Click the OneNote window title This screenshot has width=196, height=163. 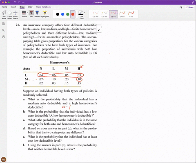[98, 2]
